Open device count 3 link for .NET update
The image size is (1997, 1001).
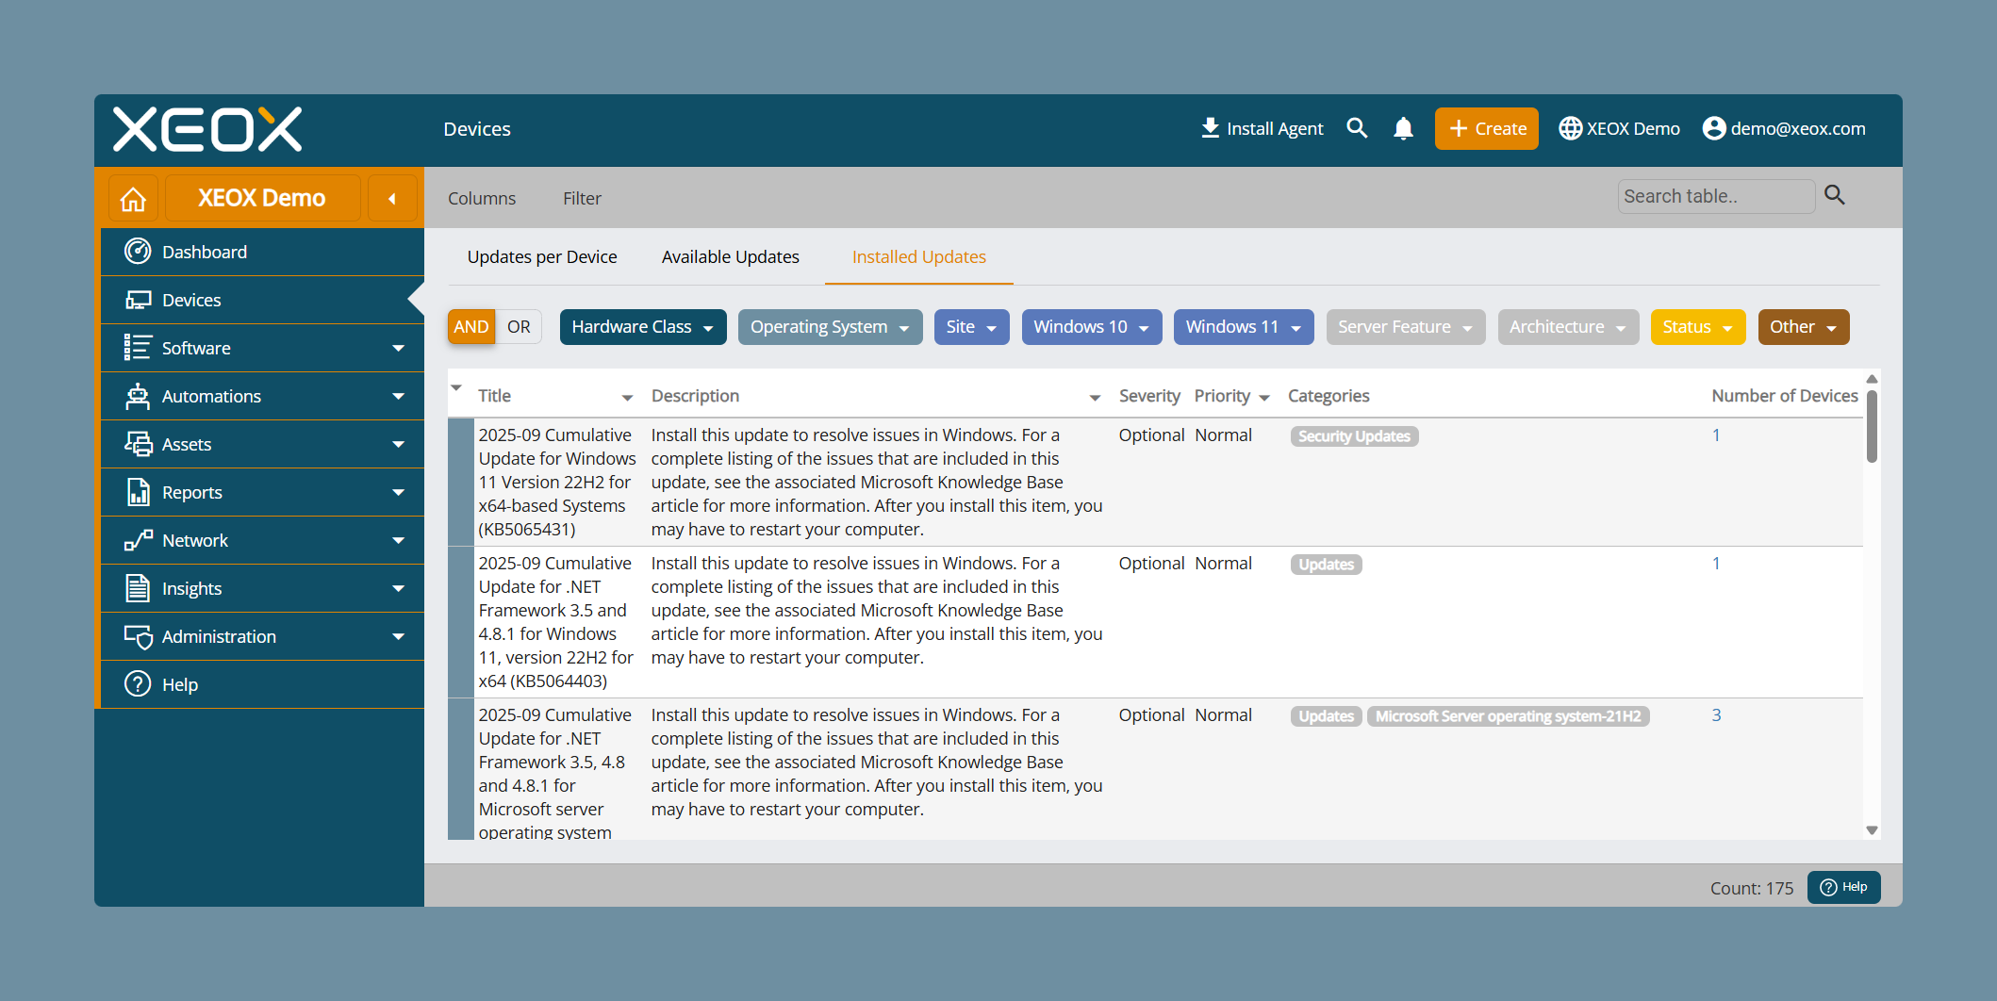click(1716, 715)
